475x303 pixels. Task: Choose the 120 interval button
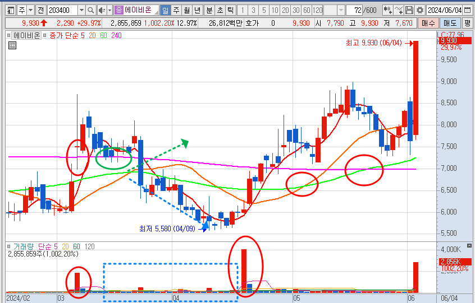coord(317,10)
